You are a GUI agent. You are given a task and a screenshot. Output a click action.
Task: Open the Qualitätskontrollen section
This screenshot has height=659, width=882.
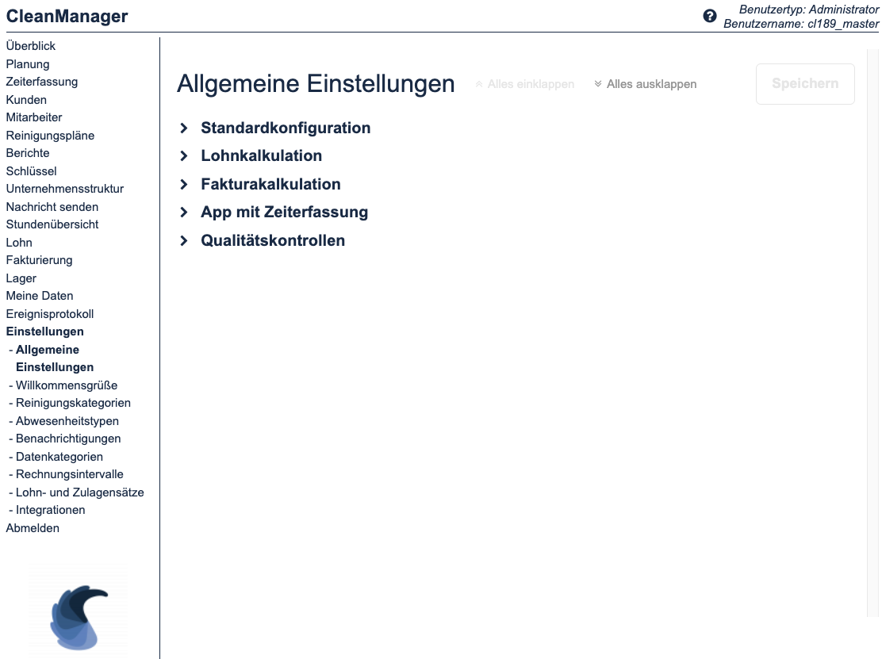[273, 240]
